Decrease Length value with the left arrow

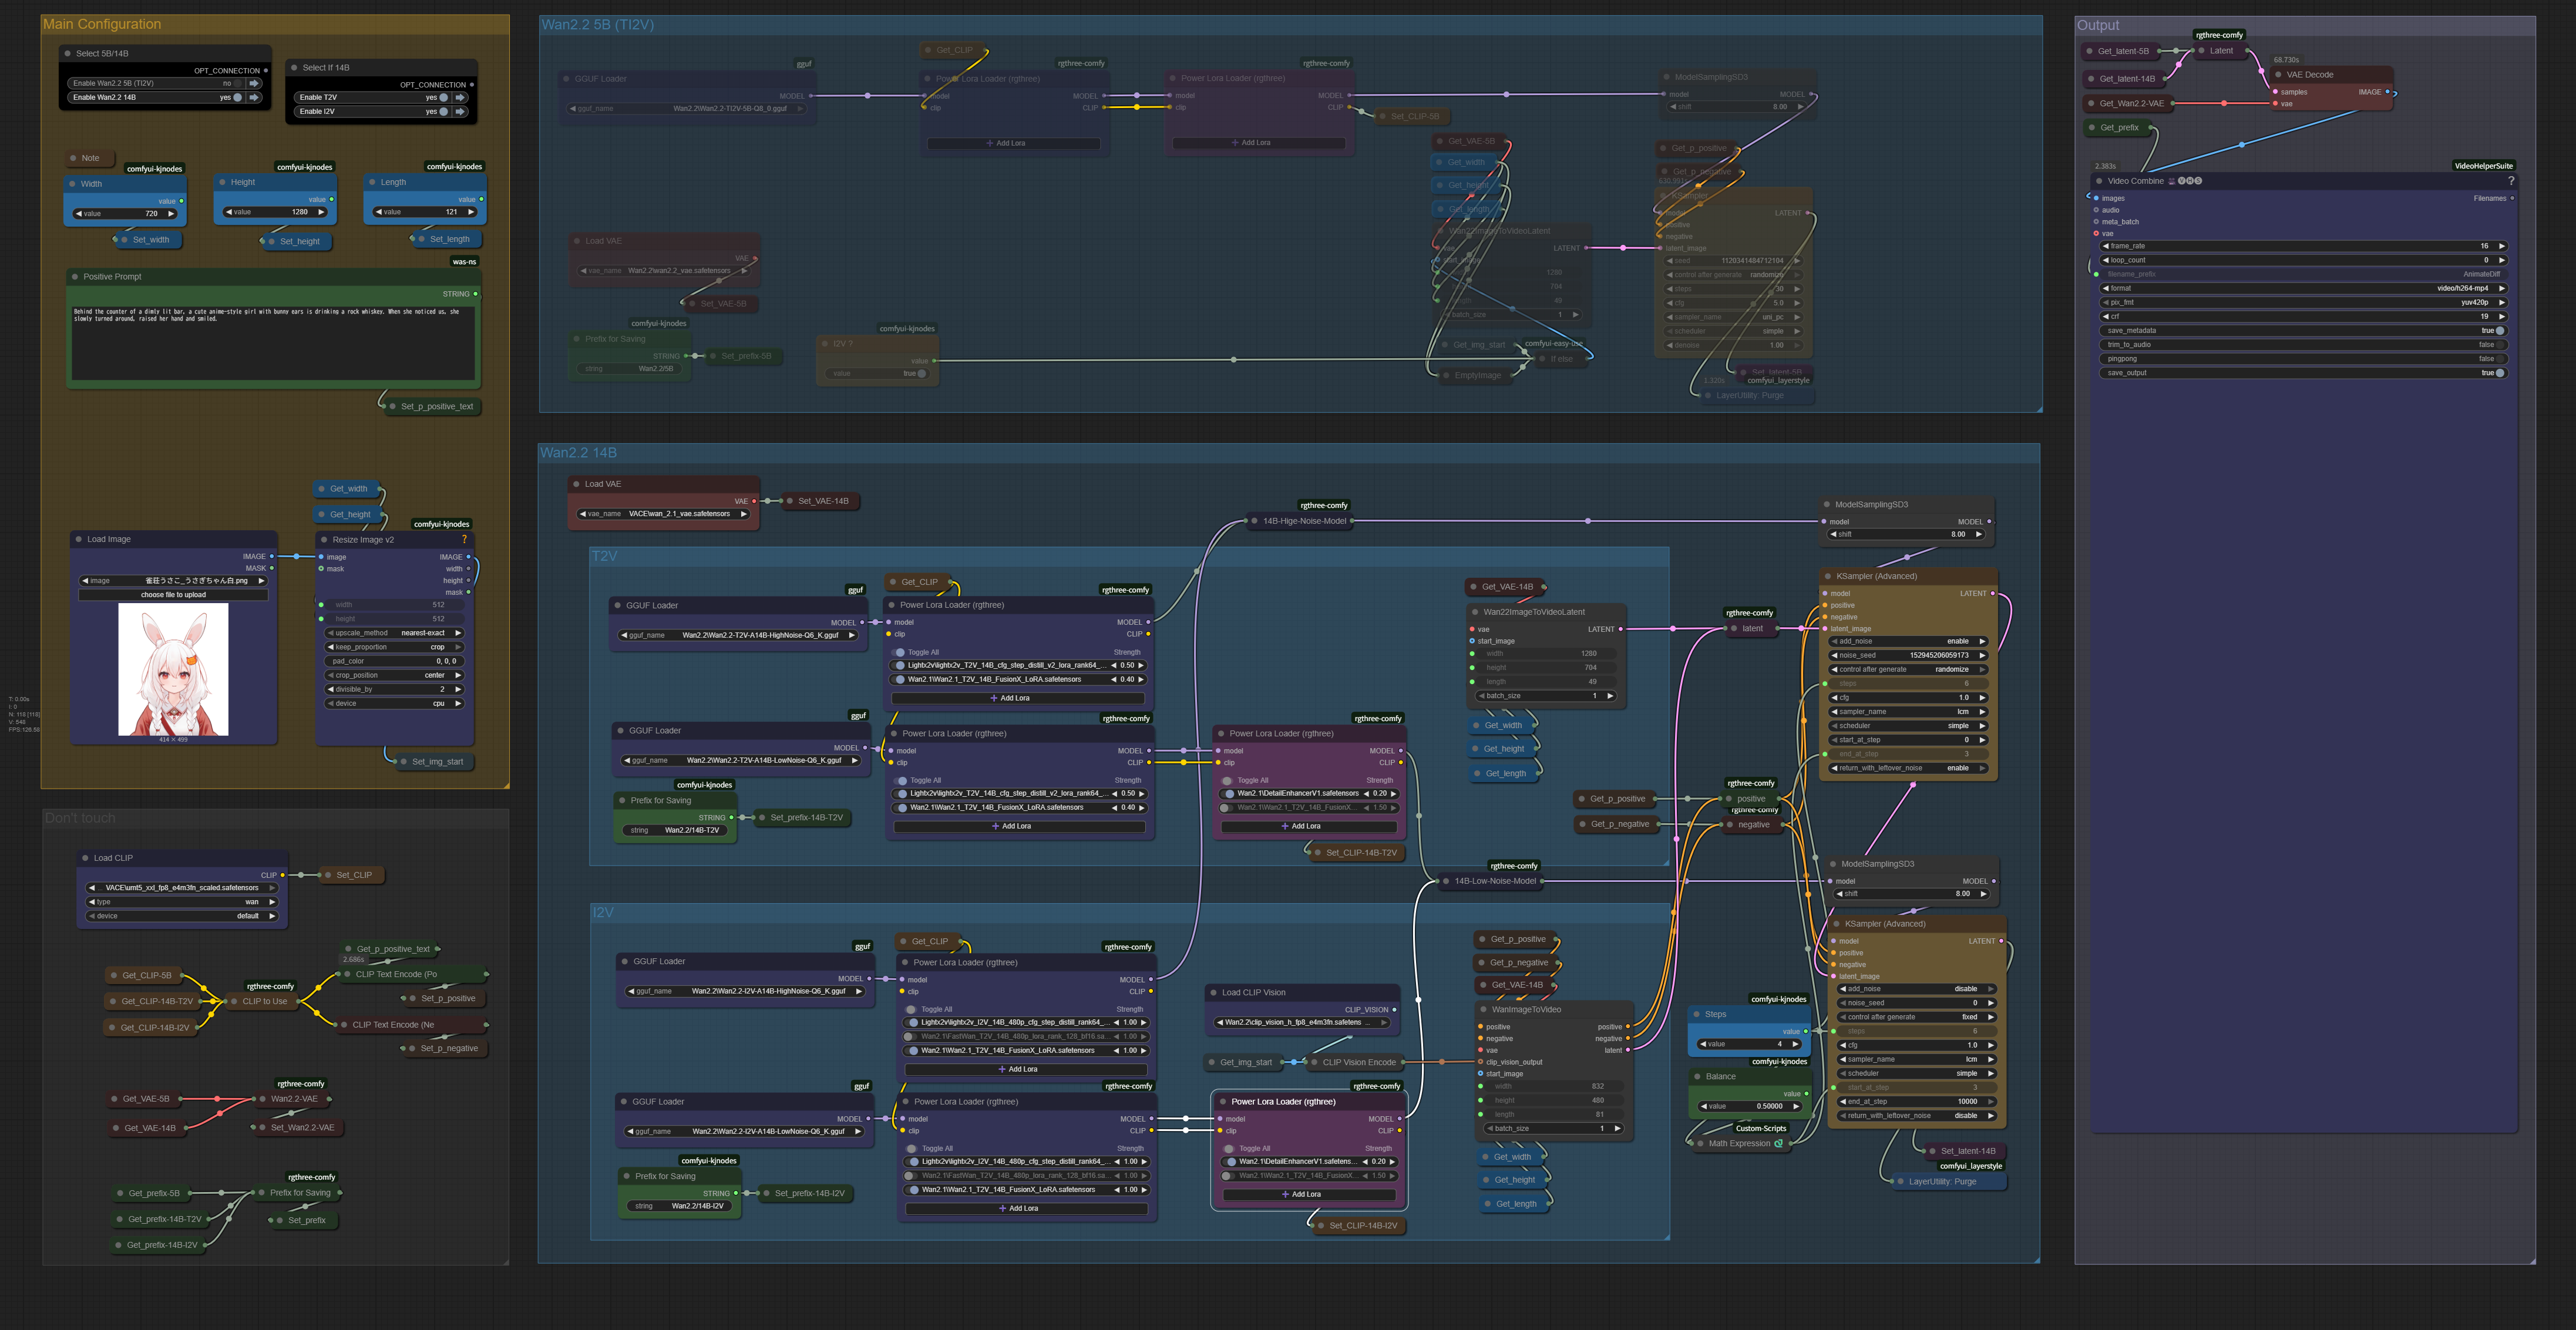click(378, 212)
